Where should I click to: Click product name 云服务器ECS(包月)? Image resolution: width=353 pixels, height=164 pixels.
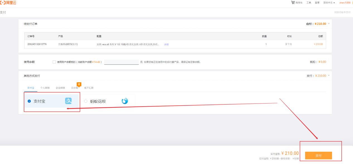68,44
